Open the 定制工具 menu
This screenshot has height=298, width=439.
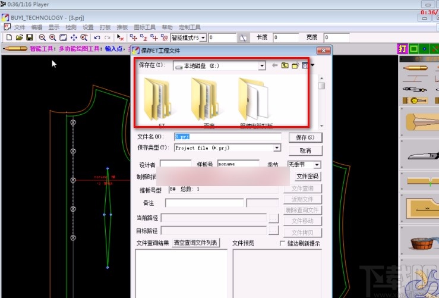190,27
